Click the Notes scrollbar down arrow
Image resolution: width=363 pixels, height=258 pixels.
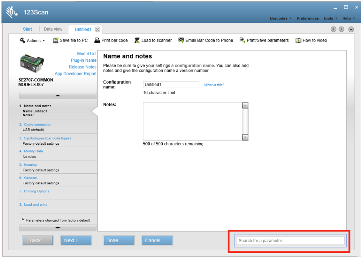(x=245, y=137)
